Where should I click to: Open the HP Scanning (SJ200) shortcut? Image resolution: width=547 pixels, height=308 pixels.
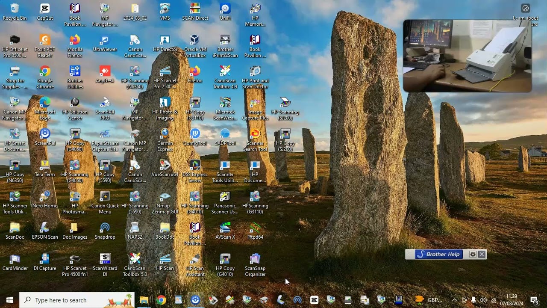pyautogui.click(x=285, y=109)
